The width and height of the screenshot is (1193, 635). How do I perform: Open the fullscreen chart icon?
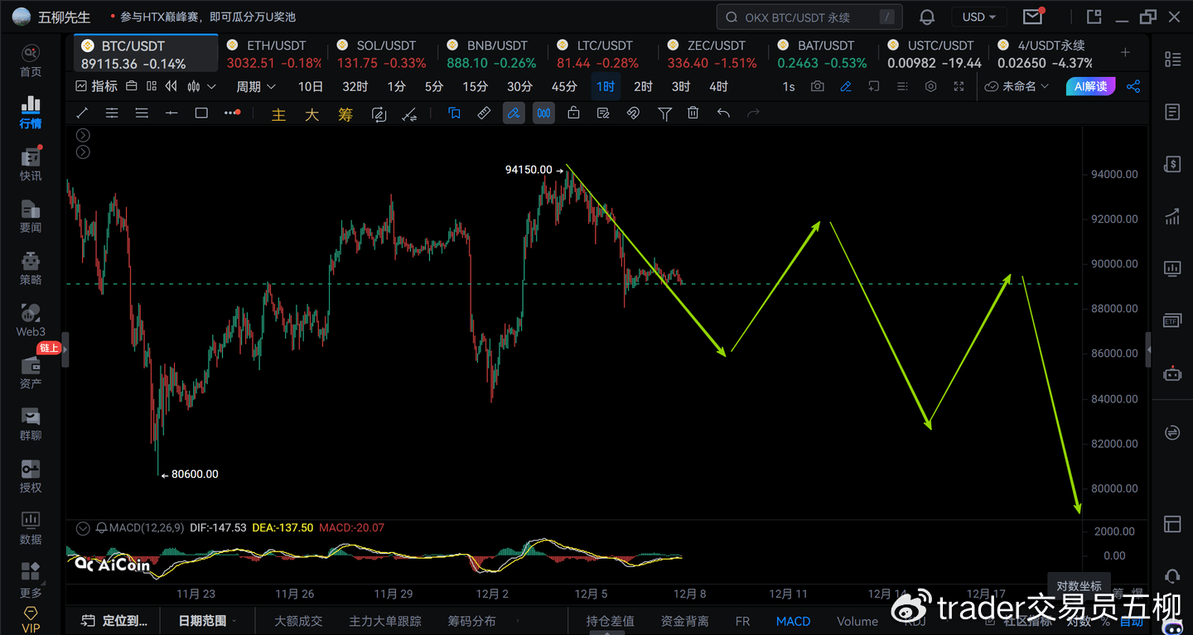[x=959, y=86]
